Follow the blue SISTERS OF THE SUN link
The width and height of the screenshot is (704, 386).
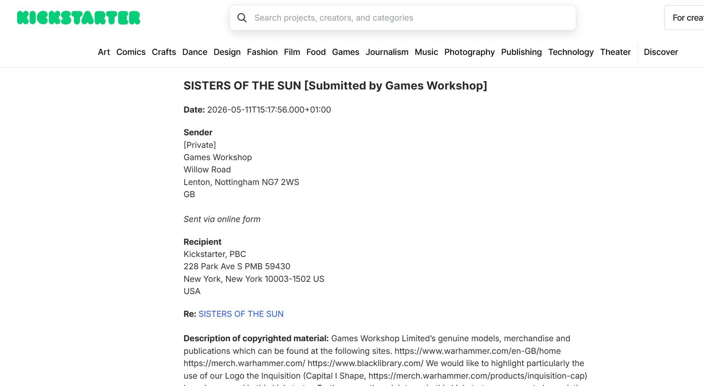[241, 314]
